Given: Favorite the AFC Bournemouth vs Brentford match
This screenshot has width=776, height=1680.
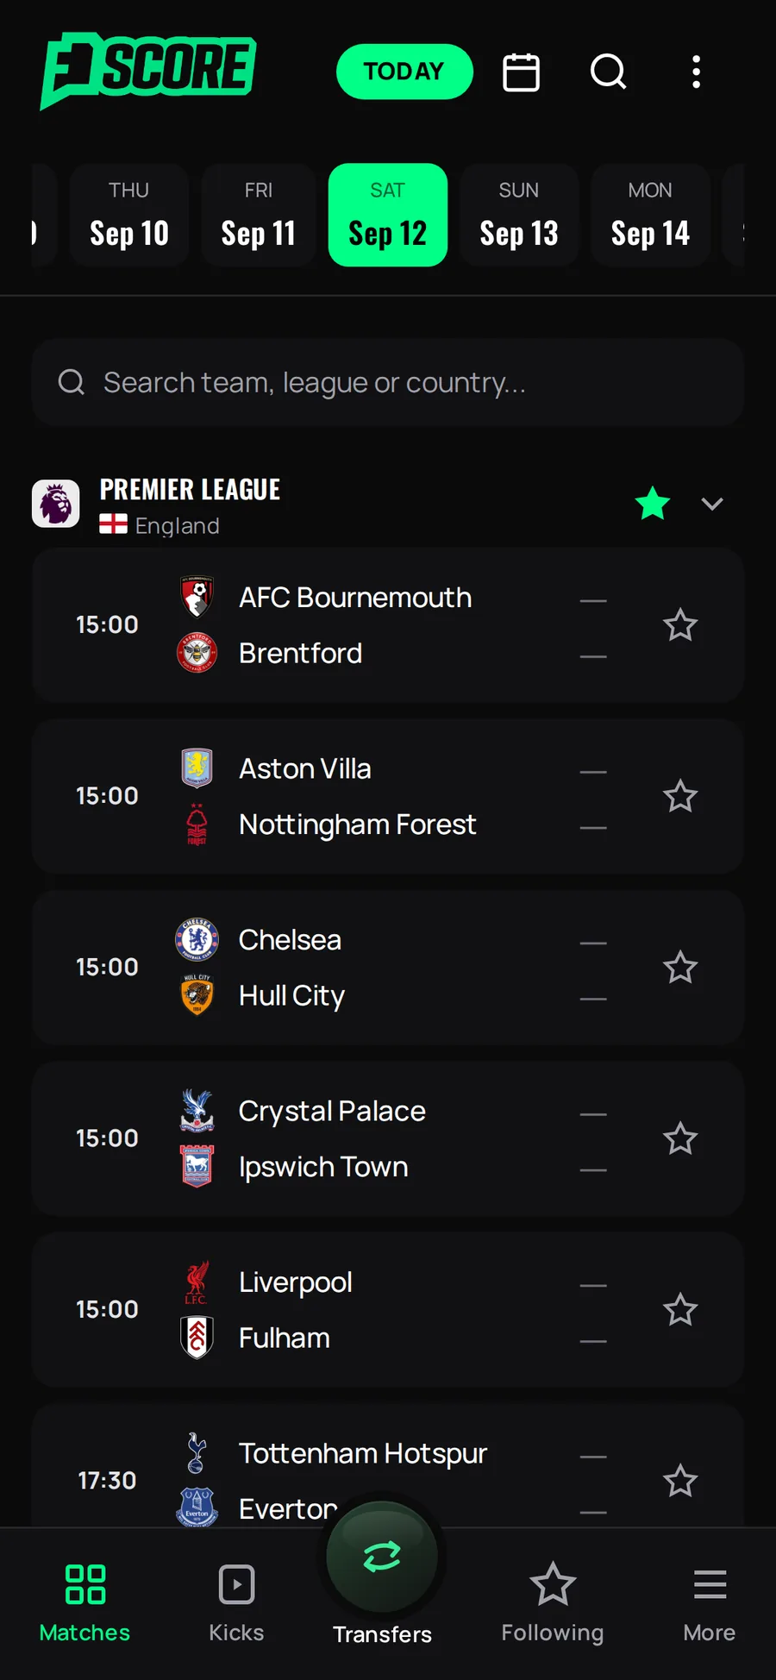Looking at the screenshot, I should (680, 625).
